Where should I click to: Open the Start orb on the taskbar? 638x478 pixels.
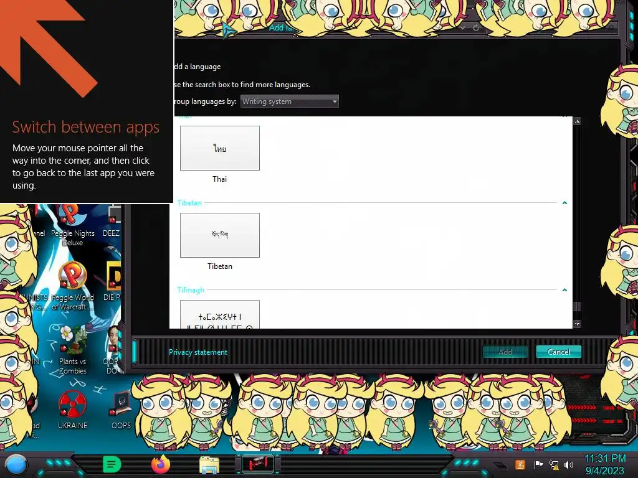pos(16,464)
